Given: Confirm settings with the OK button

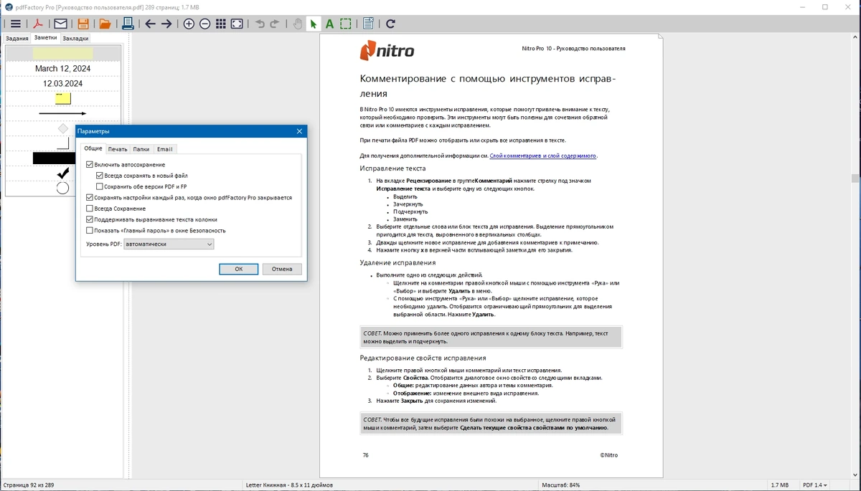Looking at the screenshot, I should pyautogui.click(x=239, y=269).
